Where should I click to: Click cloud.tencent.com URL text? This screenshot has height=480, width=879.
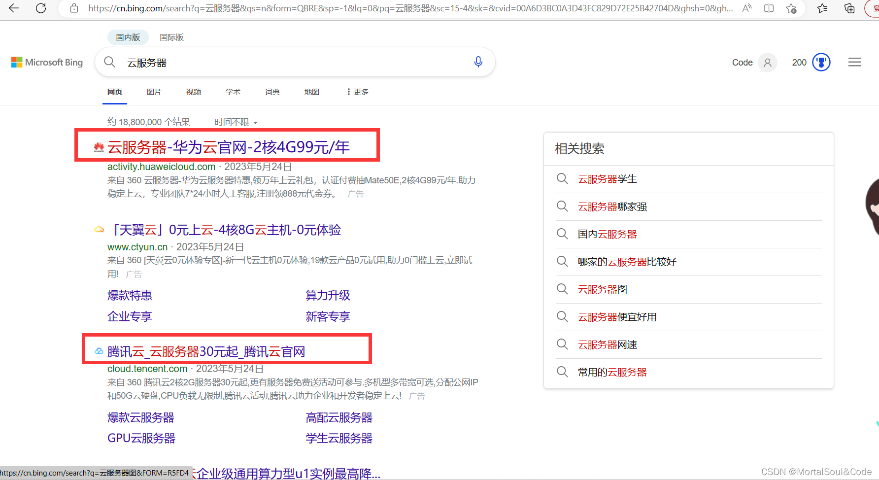147,369
